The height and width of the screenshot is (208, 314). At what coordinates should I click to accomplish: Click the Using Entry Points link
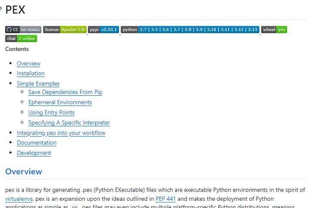[x=52, y=112]
